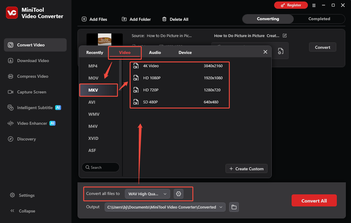Viewport: 351px width, 223px height.
Task: Click the Add Files button
Action: [x=94, y=19]
